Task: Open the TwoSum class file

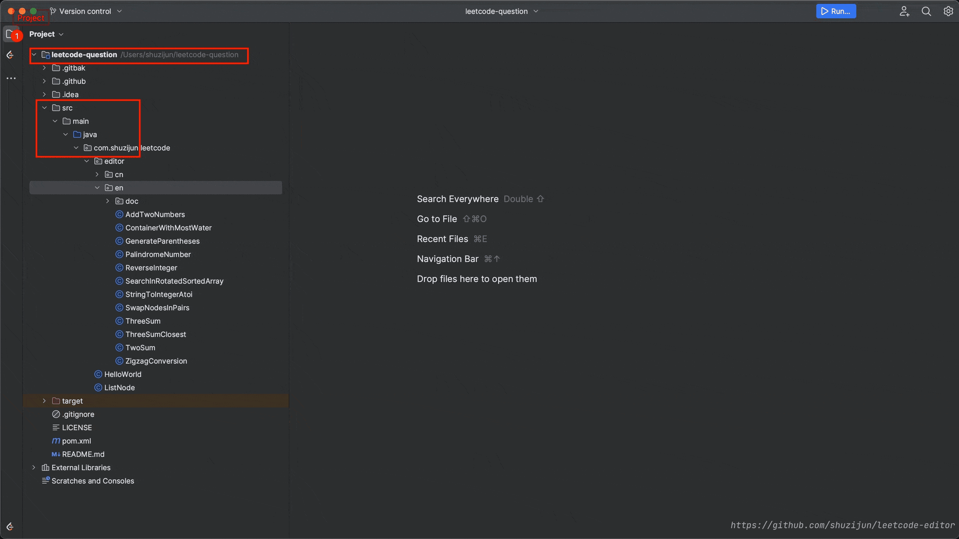Action: [x=140, y=348]
